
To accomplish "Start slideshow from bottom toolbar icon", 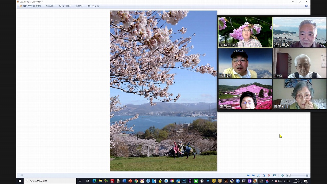I will pyautogui.click(x=274, y=175).
